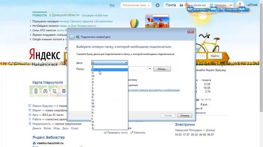This screenshot has height=147, width=263.
Task: Choose drive letter B: in the dropdown
Action: [x=110, y=125]
